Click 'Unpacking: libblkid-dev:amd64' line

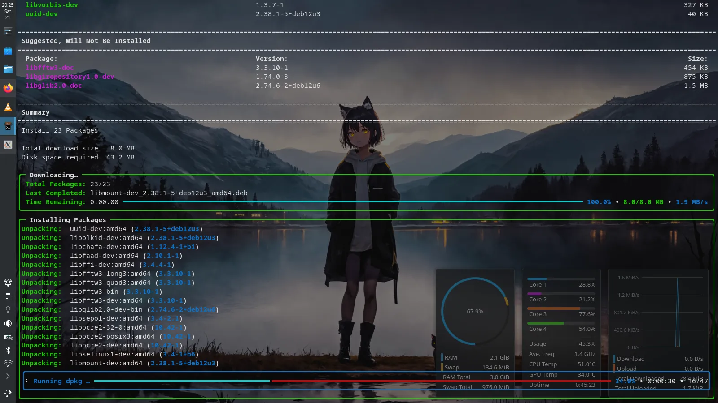[x=120, y=238]
